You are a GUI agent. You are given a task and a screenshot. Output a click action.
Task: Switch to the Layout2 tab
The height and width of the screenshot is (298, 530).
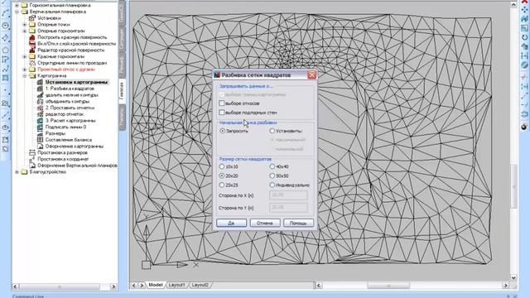pyautogui.click(x=200, y=285)
